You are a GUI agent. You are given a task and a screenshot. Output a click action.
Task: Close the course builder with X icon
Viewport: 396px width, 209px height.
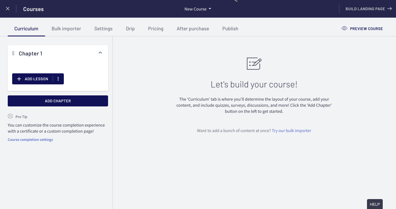[x=8, y=9]
